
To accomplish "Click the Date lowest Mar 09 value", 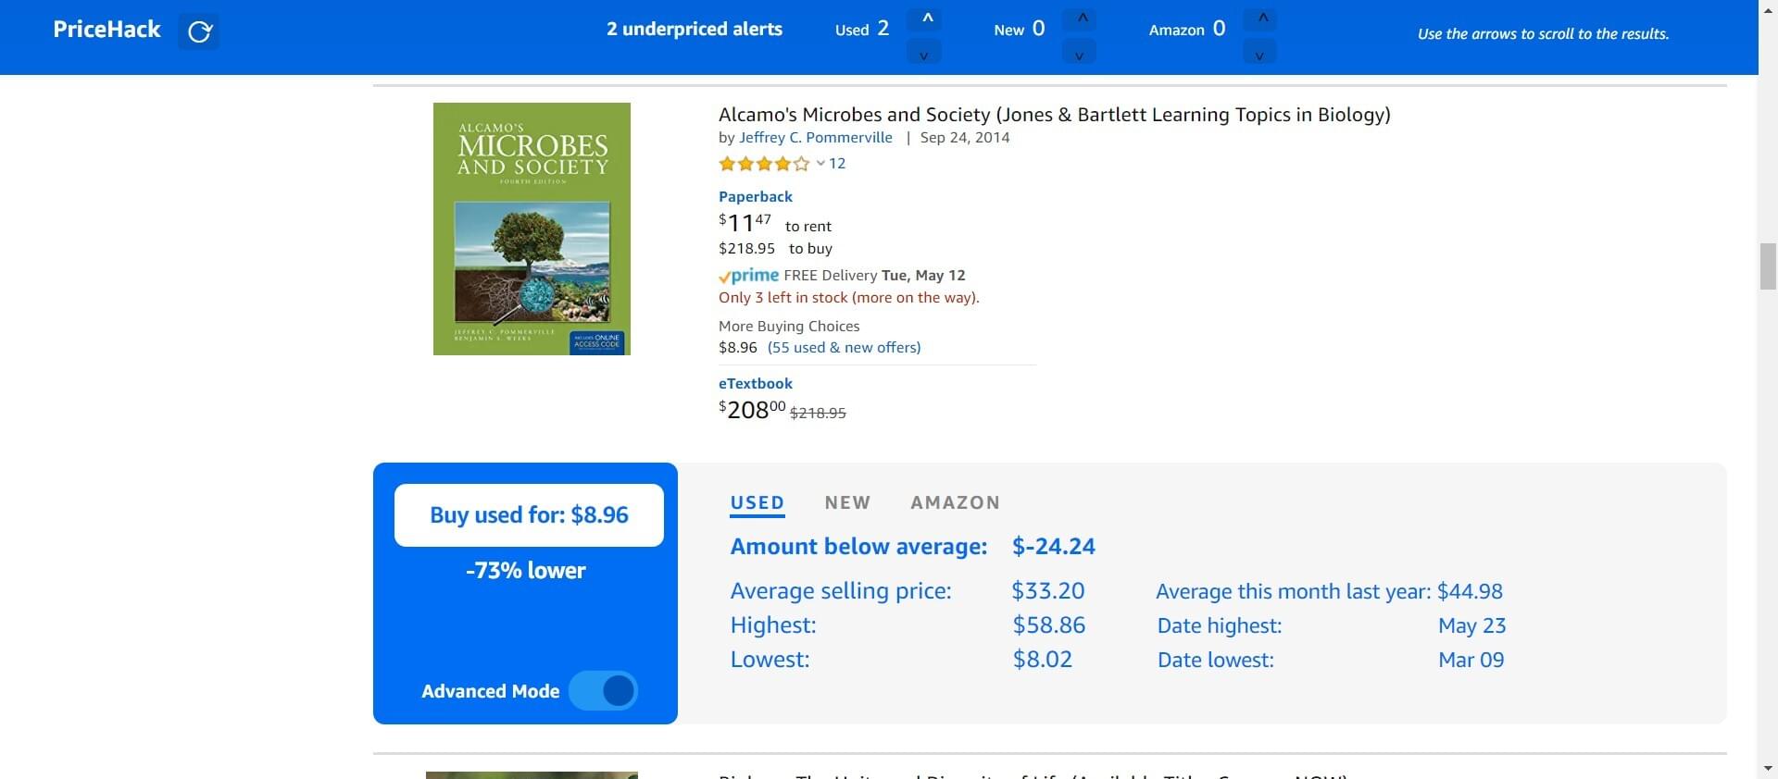I will (x=1471, y=661).
